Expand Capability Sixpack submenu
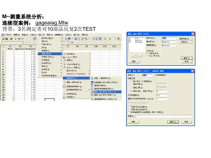 [76, 74]
